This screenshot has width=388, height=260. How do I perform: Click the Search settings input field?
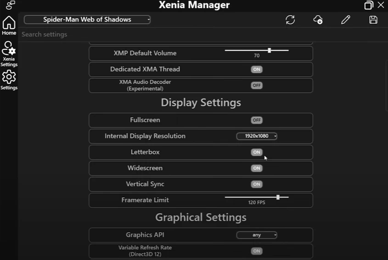click(x=138, y=34)
